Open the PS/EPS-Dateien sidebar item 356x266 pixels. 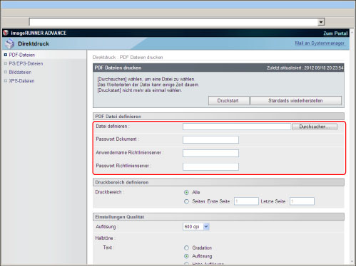coord(26,63)
